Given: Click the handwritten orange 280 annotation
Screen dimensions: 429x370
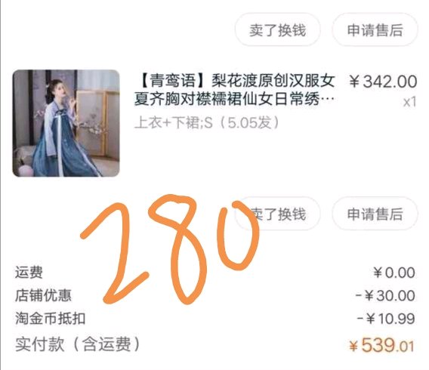Looking at the screenshot, I should [170, 249].
